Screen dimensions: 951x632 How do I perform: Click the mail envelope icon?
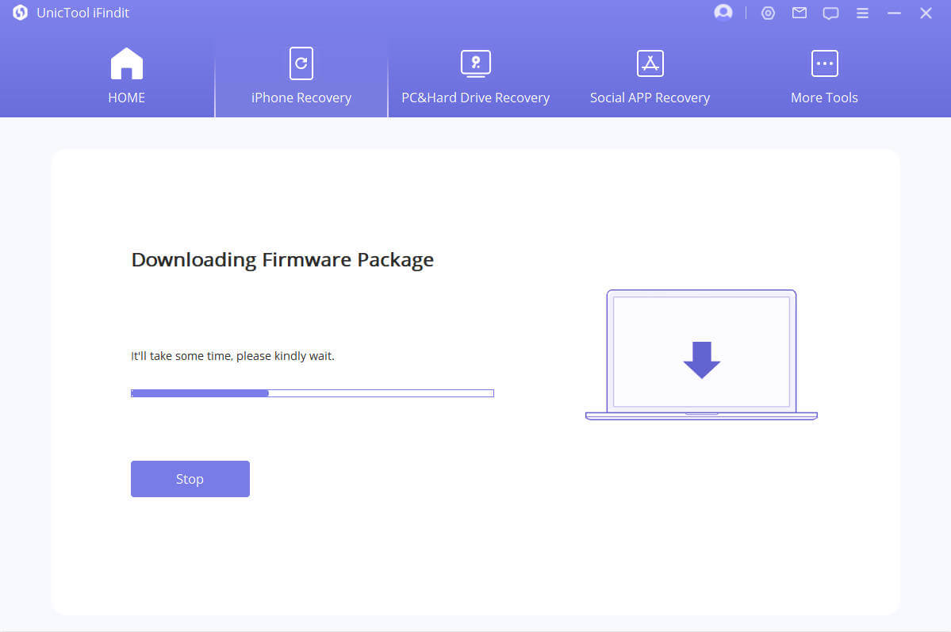800,13
